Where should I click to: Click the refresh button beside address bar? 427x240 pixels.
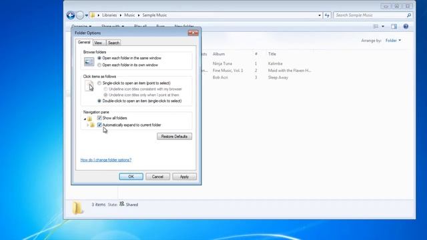point(327,15)
